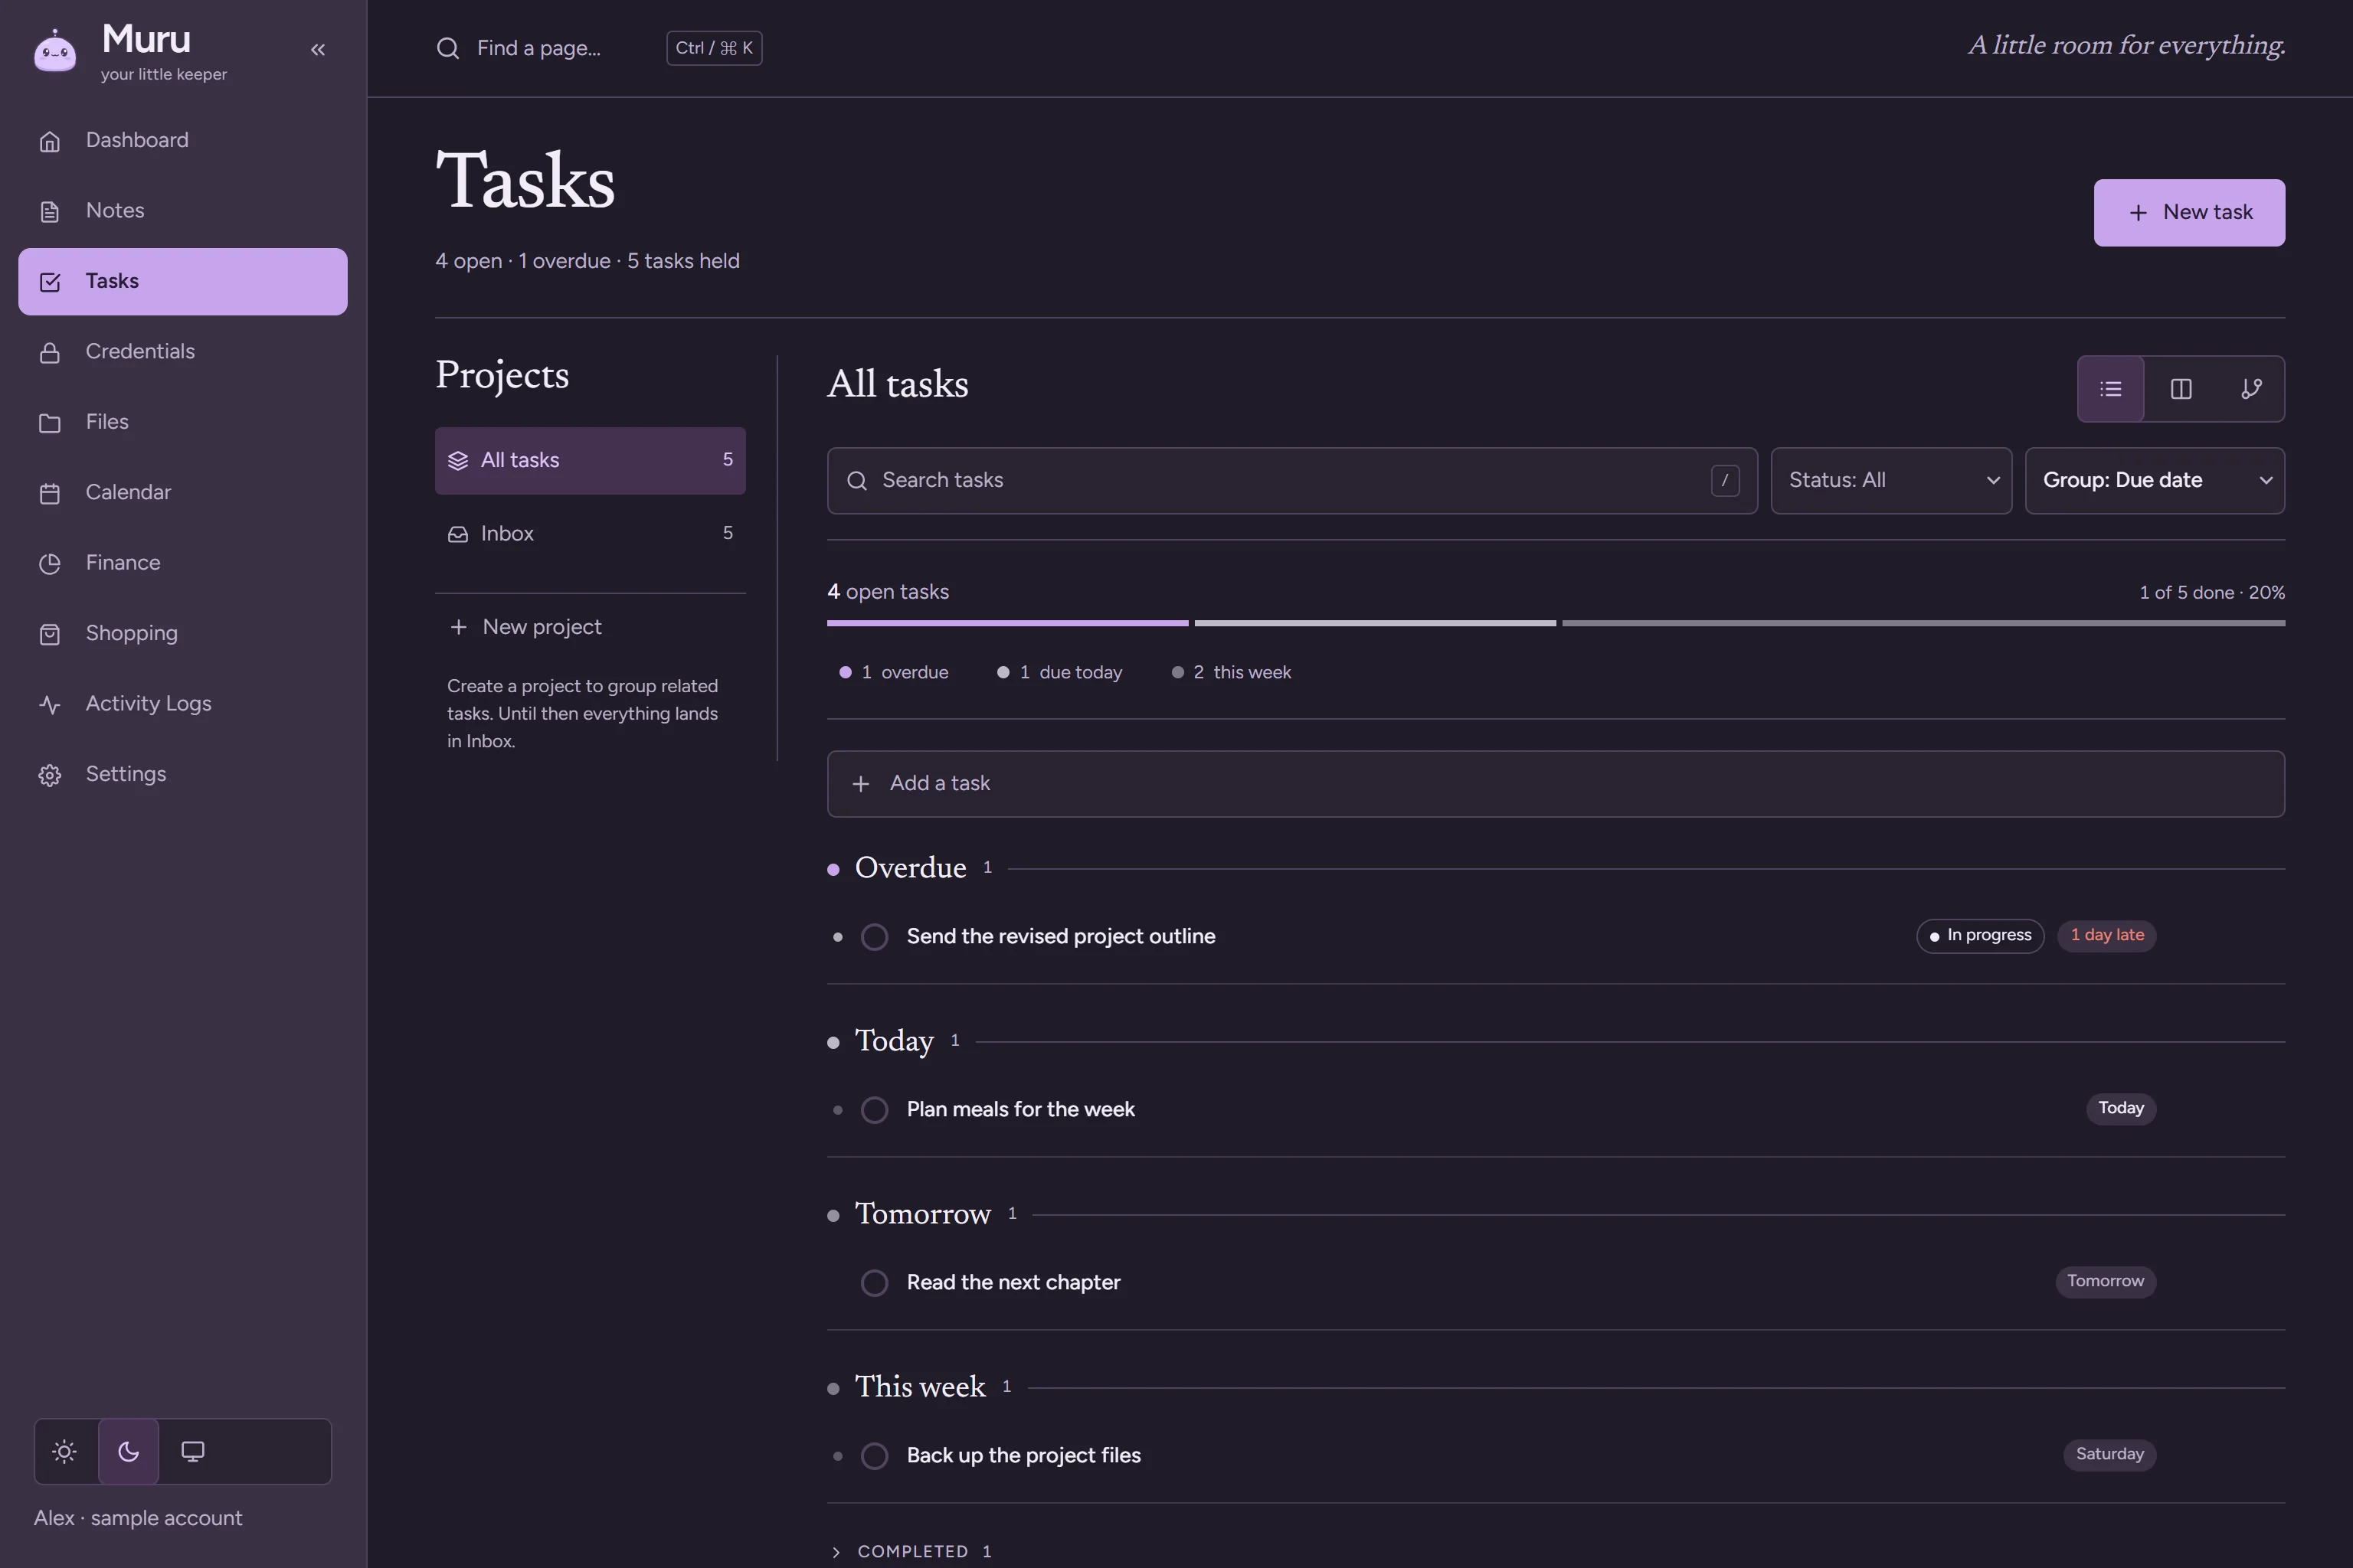Viewport: 2353px width, 1568px height.
Task: Open Finance from the sidebar
Action: click(x=183, y=563)
